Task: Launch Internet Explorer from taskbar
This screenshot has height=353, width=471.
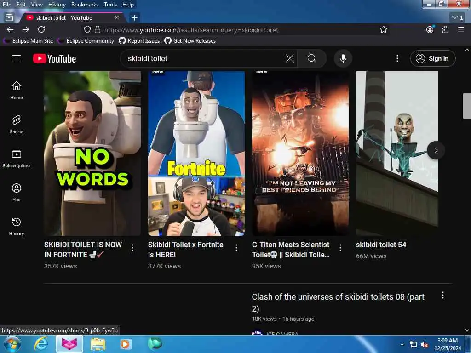Action: tap(41, 344)
